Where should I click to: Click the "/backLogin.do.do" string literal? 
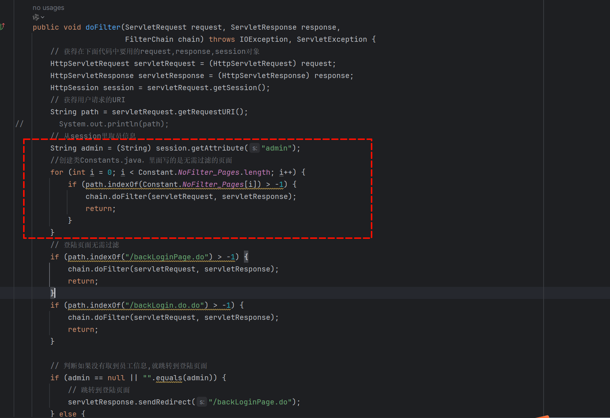pos(165,306)
